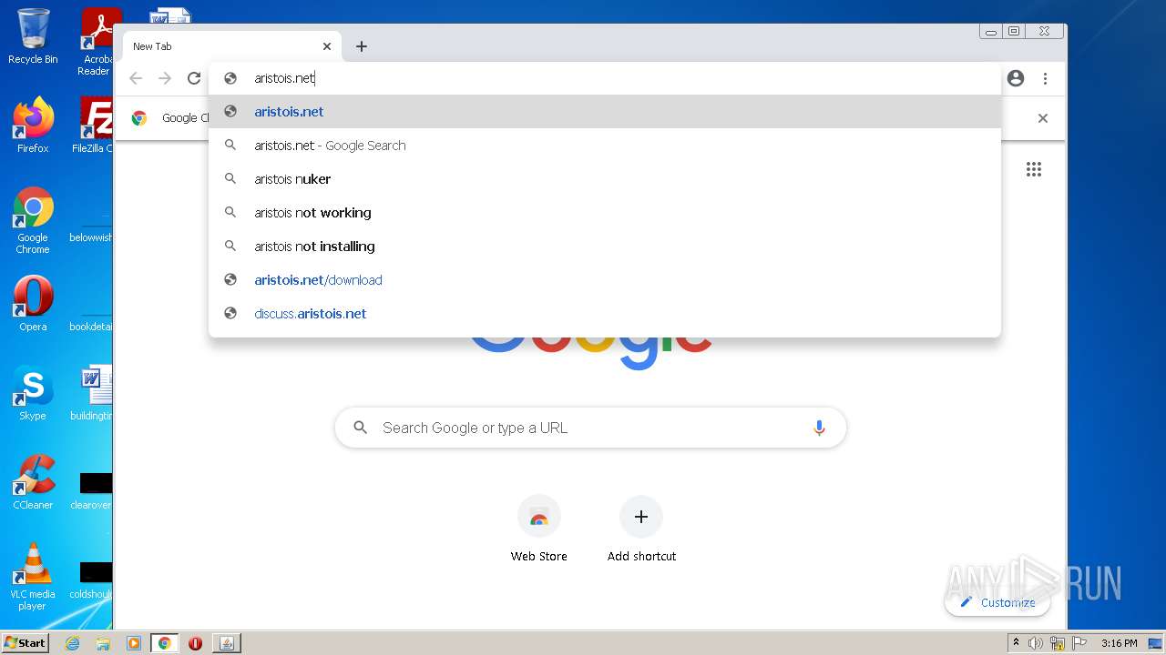Select the aristois.net top suggestion
Viewport: 1166px width, 655px height.
coord(605,112)
